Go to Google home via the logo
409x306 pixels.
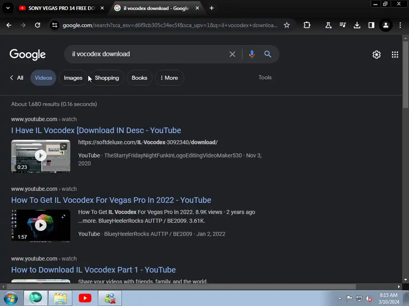tap(28, 55)
